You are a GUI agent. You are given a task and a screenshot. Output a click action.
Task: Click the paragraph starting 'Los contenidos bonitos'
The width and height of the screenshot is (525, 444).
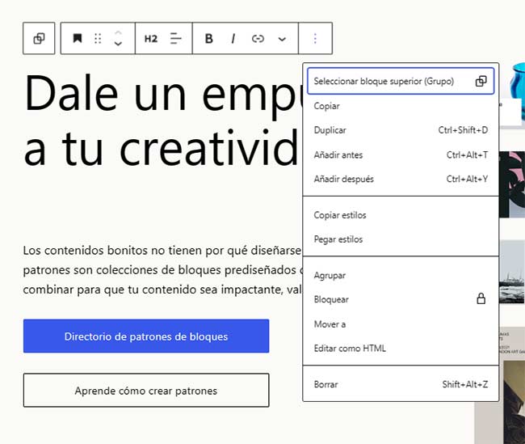pos(162,270)
